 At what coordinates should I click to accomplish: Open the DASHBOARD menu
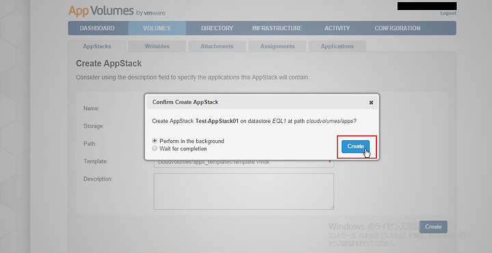pyautogui.click(x=97, y=28)
